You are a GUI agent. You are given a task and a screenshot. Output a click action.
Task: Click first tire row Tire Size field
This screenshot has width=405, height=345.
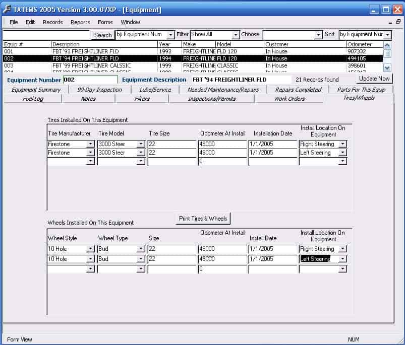click(172, 144)
